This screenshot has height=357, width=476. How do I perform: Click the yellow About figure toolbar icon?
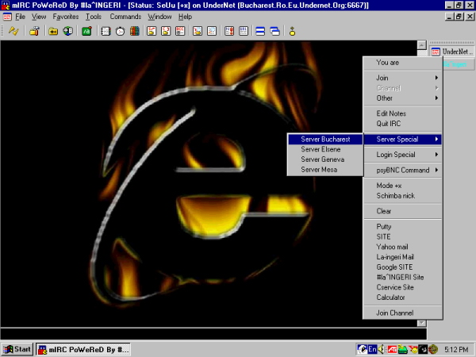point(292,31)
